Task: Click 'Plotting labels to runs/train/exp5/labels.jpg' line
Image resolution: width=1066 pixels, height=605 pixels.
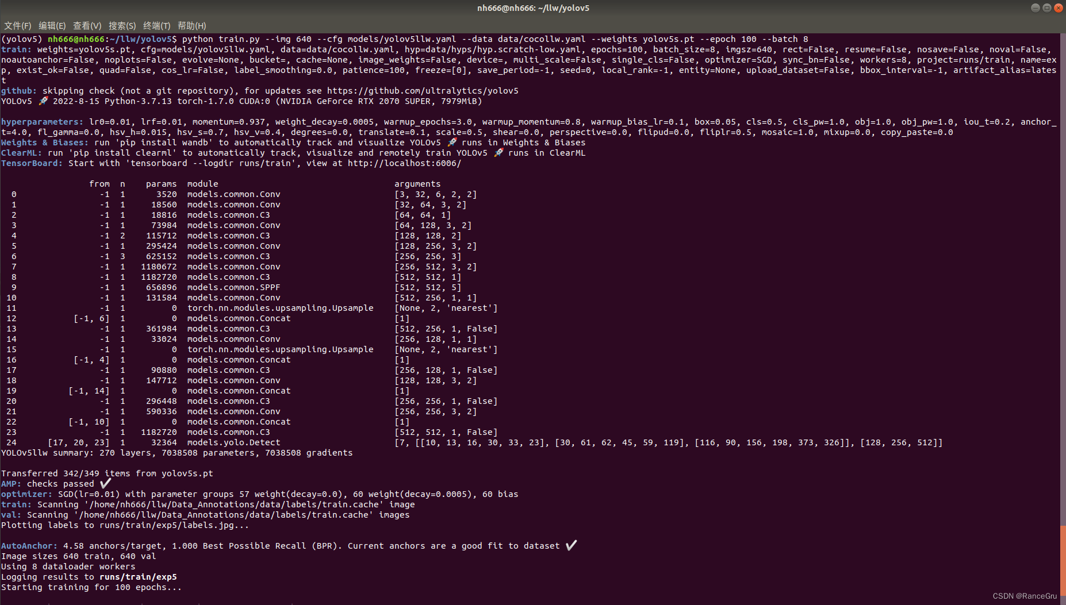Action: pyautogui.click(x=125, y=525)
